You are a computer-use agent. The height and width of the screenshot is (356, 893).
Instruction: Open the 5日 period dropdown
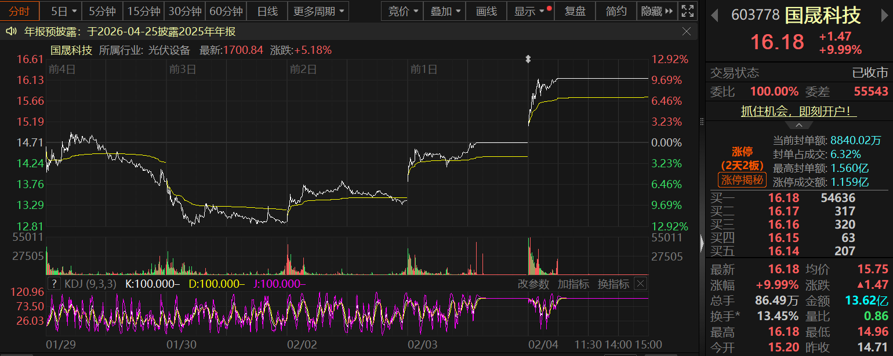point(62,11)
